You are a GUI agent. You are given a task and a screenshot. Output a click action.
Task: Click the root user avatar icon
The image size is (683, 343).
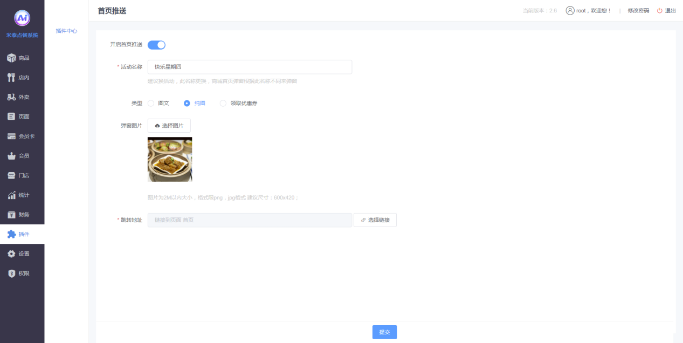coord(570,10)
